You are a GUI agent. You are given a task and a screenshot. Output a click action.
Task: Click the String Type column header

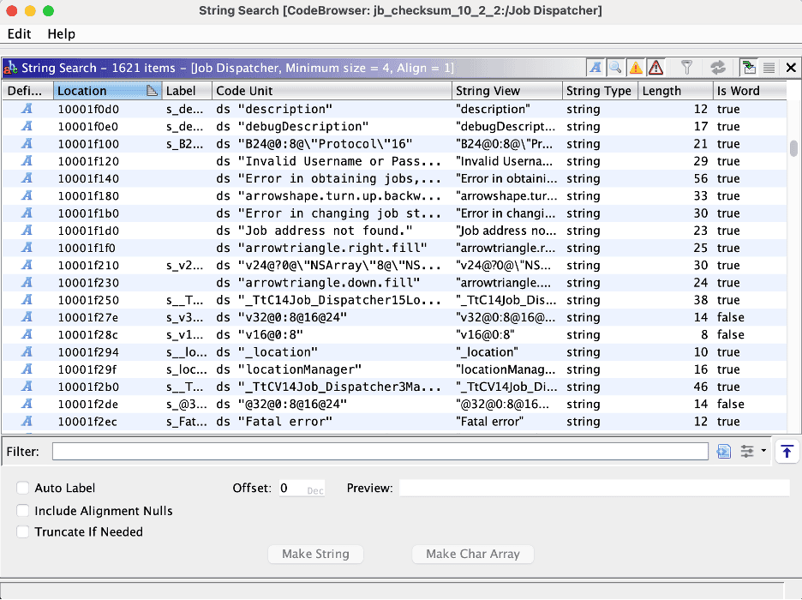coord(598,91)
